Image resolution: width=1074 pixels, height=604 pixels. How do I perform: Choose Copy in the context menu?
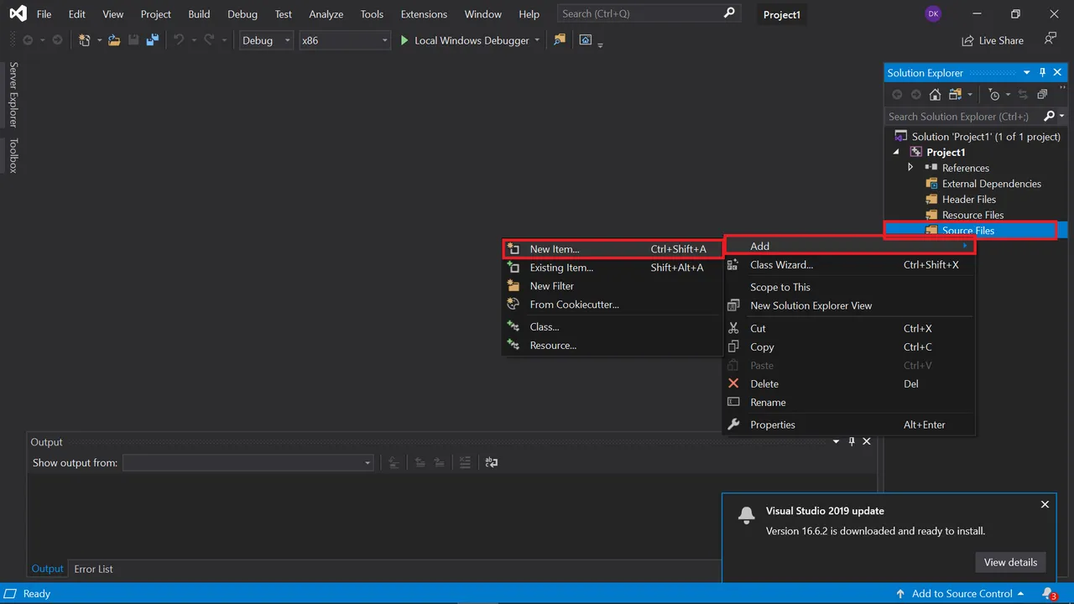[849, 347]
